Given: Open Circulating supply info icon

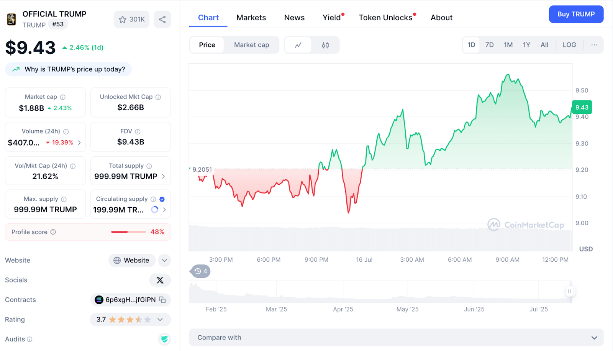Looking at the screenshot, I should [x=153, y=199].
